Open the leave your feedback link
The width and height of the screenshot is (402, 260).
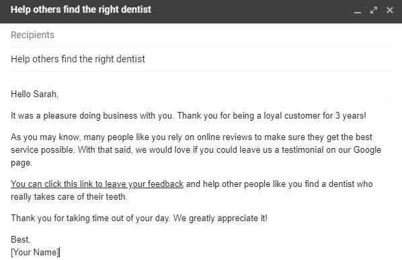click(x=97, y=184)
